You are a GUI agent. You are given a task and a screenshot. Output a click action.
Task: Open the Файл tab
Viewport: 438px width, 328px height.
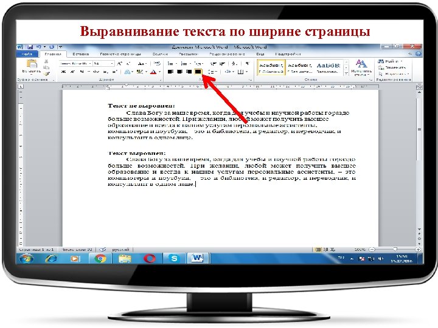27,54
